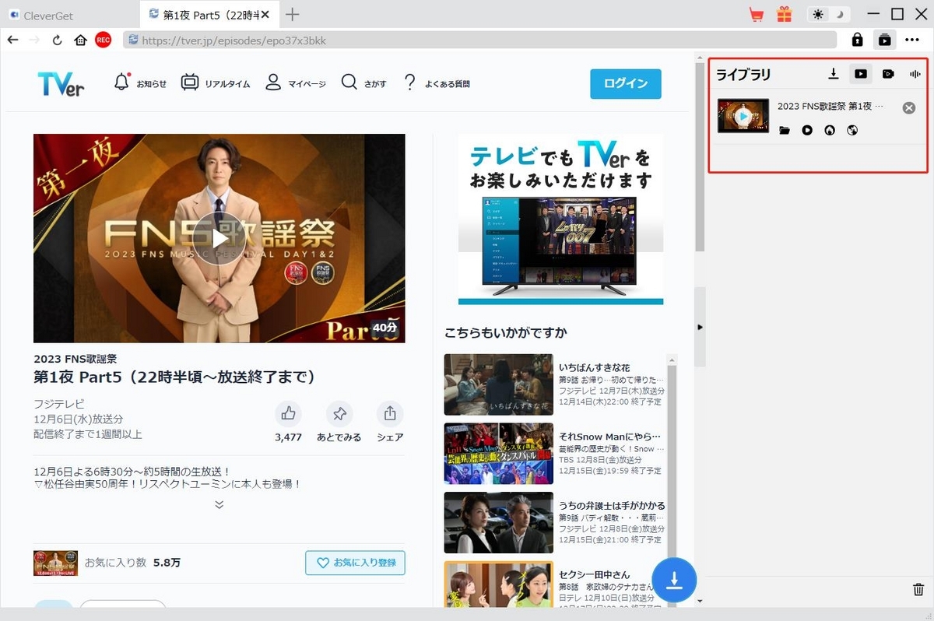Open the home page icon
Image resolution: width=934 pixels, height=621 pixels.
coord(80,40)
